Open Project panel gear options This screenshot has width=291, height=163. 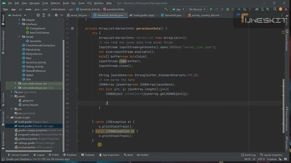coord(56,15)
